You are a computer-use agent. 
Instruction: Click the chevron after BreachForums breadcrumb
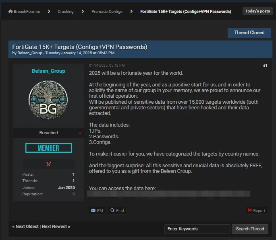(49, 12)
